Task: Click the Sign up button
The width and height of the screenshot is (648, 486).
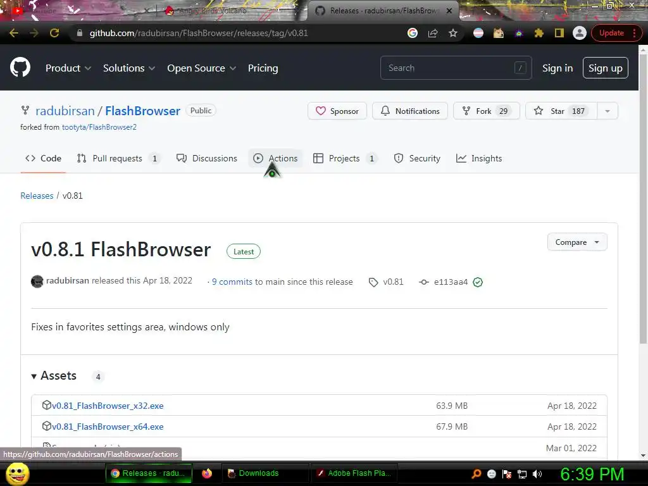Action: pyautogui.click(x=605, y=68)
